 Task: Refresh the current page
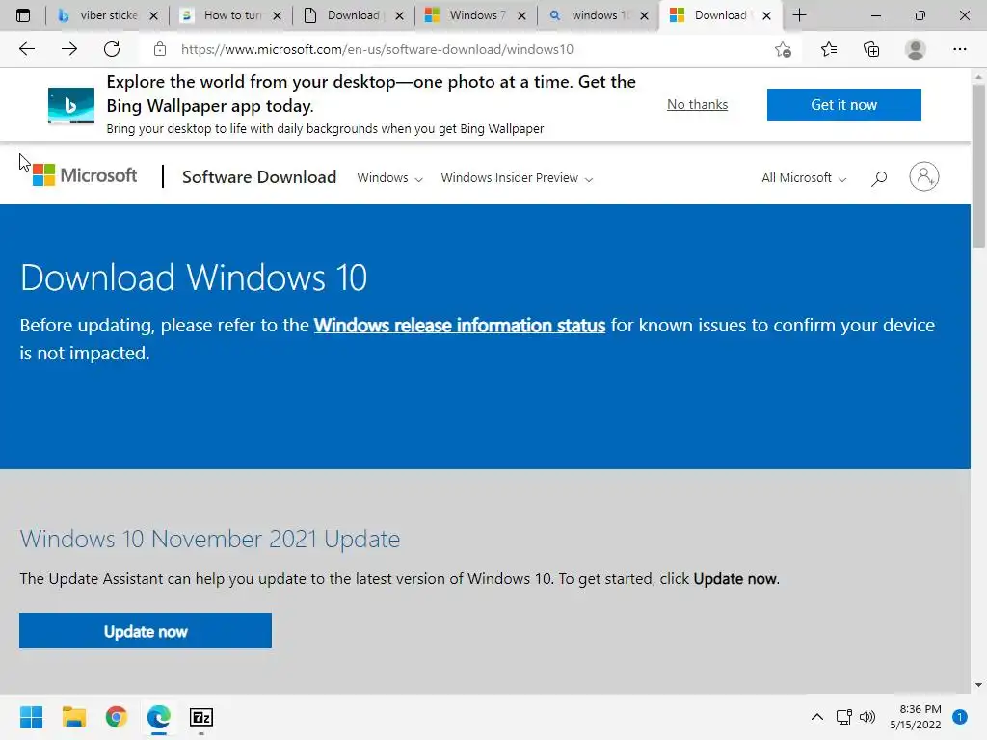(112, 49)
